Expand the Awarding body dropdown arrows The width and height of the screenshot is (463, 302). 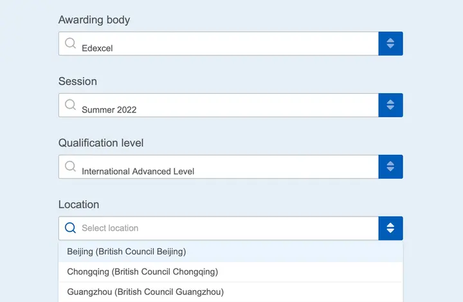pos(390,43)
